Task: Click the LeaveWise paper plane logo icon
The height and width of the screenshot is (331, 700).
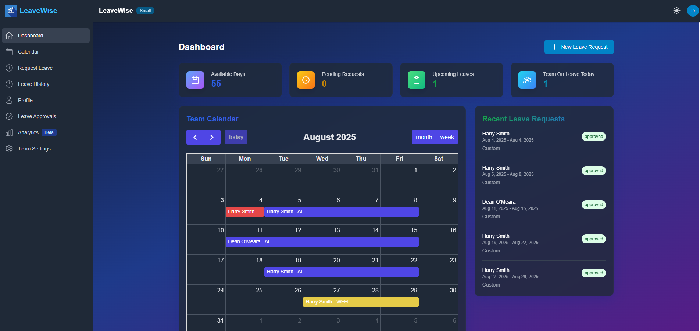Action: [11, 11]
